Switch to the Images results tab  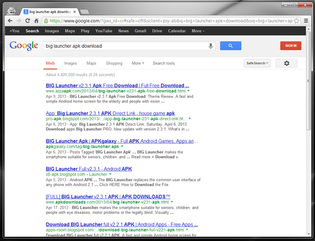click(x=71, y=63)
